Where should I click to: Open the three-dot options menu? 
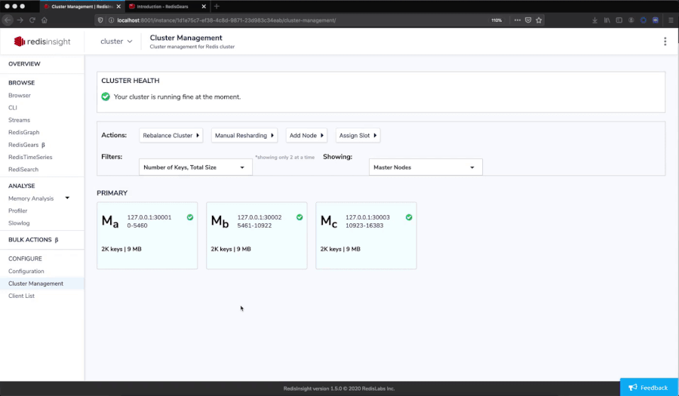[x=665, y=41]
